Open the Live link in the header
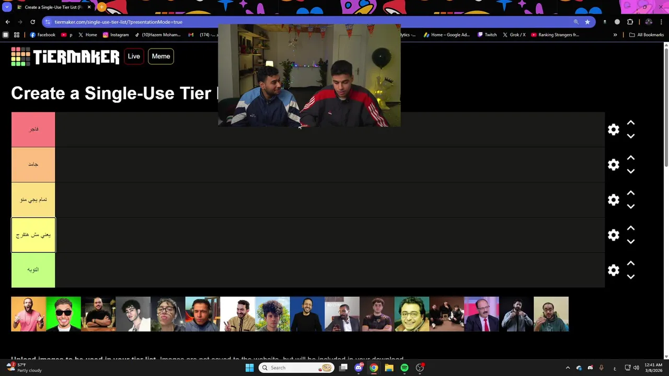669x376 pixels. point(134,56)
